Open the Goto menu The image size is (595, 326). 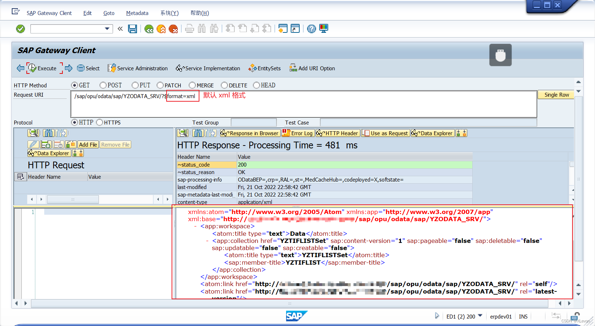click(109, 13)
